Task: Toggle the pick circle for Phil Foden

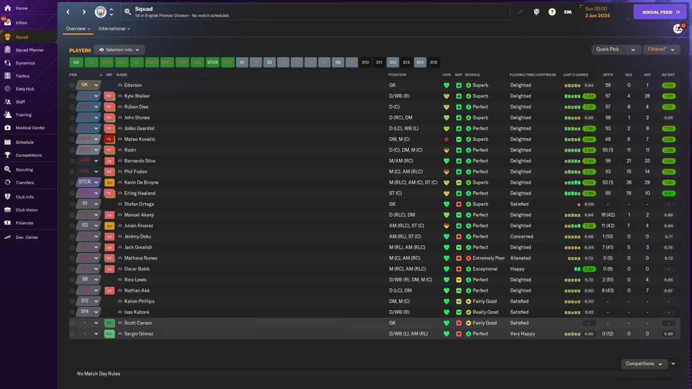Action: [72, 172]
